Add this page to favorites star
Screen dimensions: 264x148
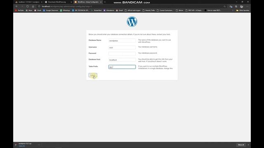click(x=224, y=7)
